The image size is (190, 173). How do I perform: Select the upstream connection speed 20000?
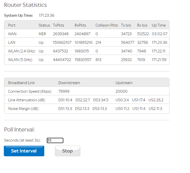click(121, 91)
